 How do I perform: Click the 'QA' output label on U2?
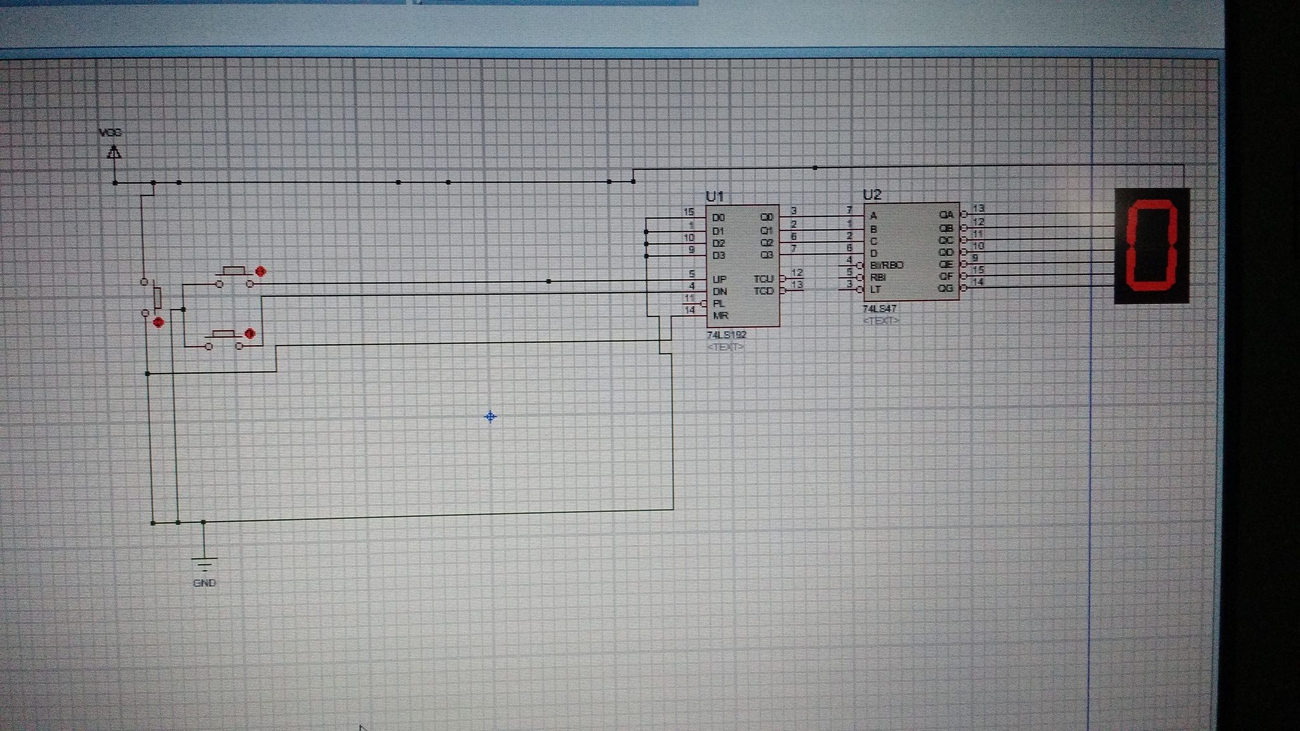pos(946,215)
